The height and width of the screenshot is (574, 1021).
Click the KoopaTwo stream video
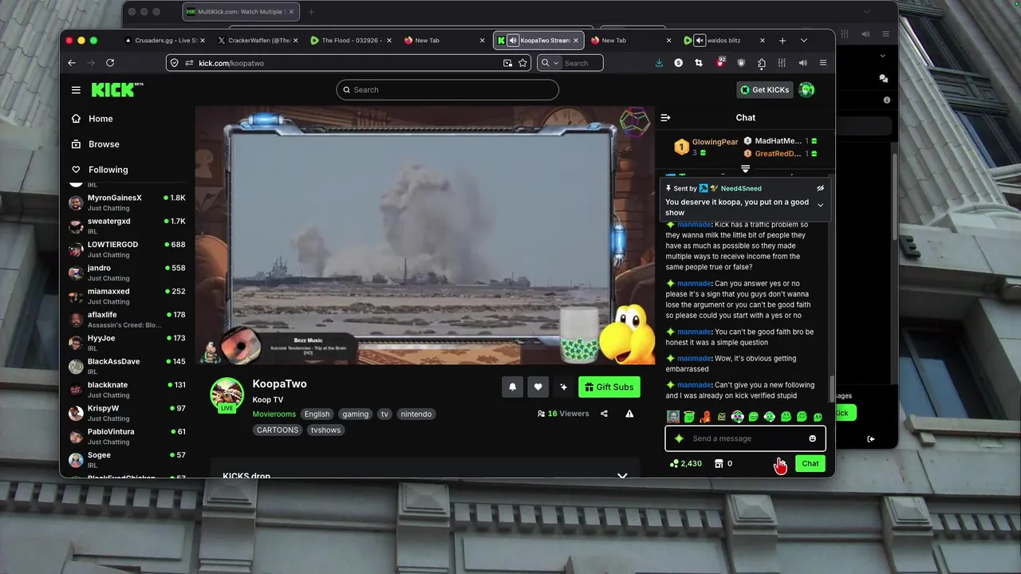(x=424, y=236)
